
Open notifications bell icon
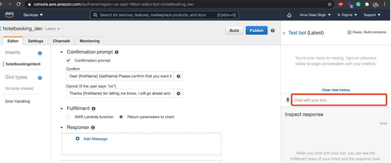(x=289, y=15)
